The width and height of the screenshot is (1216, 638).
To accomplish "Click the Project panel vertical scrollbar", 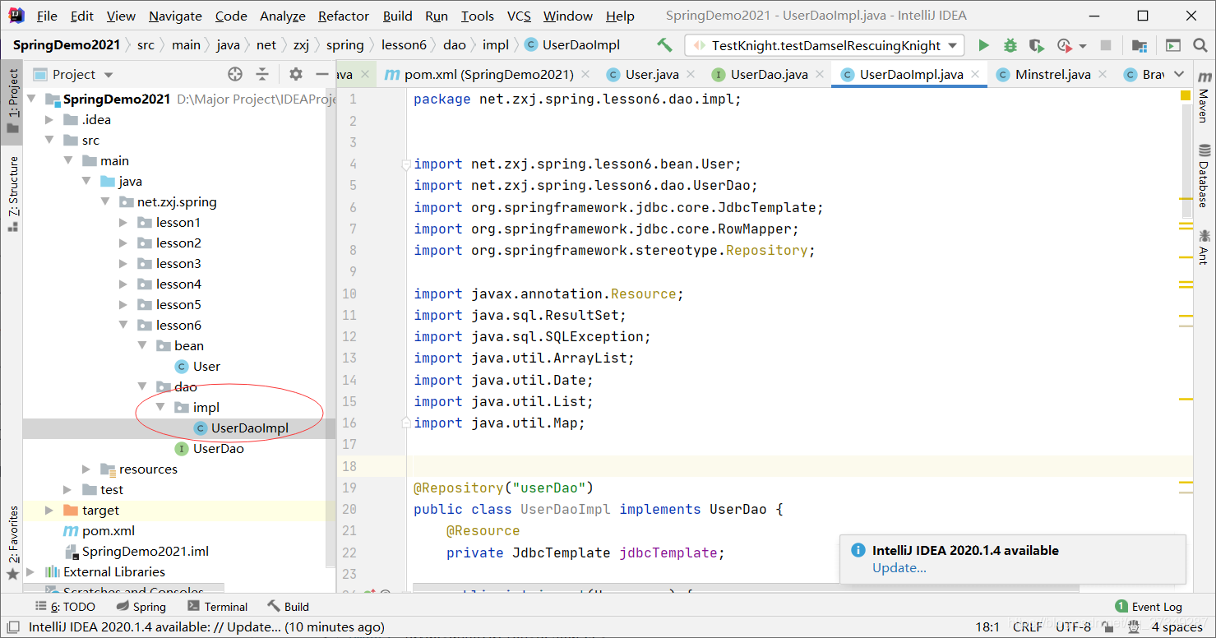I will (331, 329).
